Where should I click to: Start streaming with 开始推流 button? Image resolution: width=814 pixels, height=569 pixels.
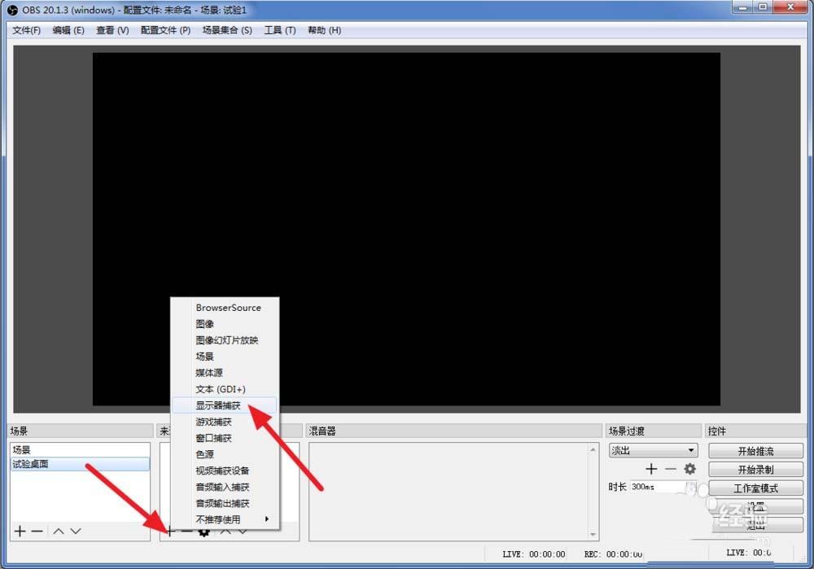point(755,450)
